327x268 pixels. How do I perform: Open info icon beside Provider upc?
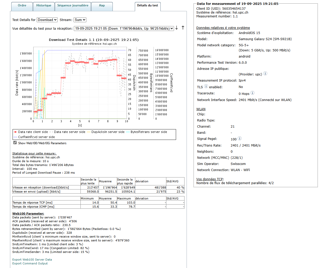[x=265, y=74]
